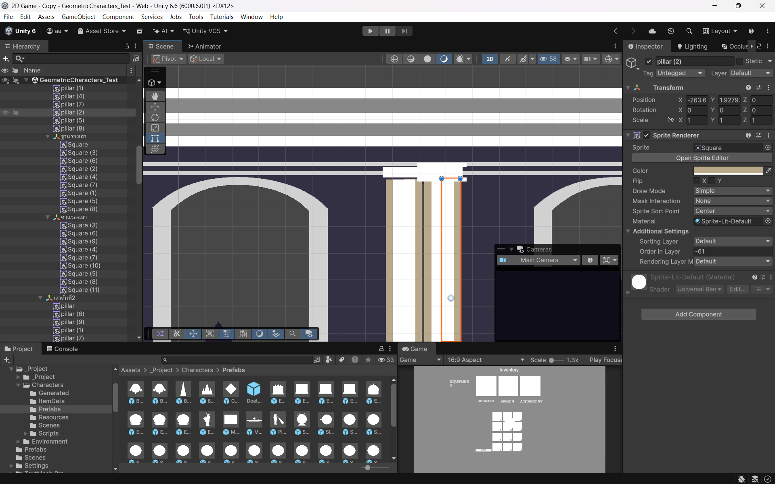Image resolution: width=775 pixels, height=484 pixels.
Task: Click the Pause button
Action: tap(387, 31)
